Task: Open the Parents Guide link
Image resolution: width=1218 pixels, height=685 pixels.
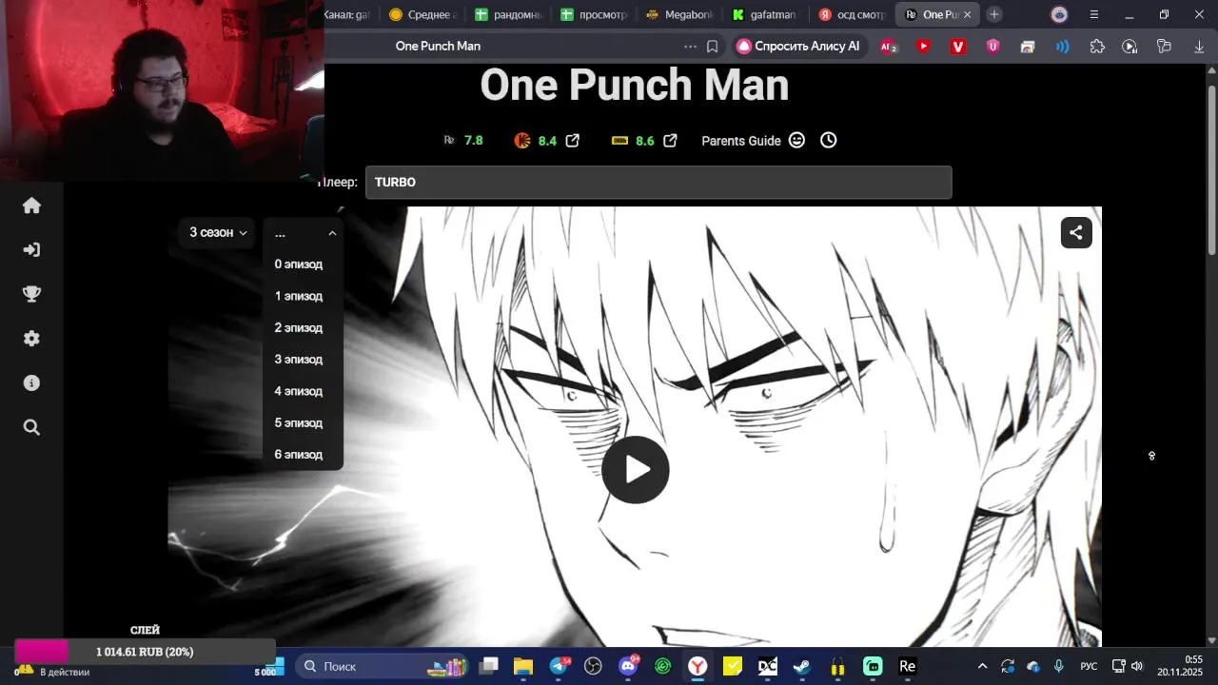Action: (741, 141)
